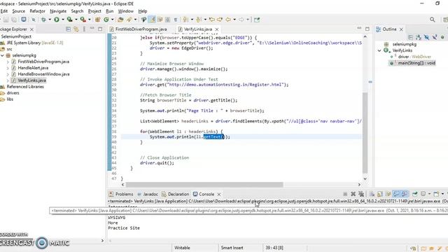This screenshot has height=252, width=448.
Task: Open dropdown arrow next to Run icon
Action: pyautogui.click(x=63, y=20)
